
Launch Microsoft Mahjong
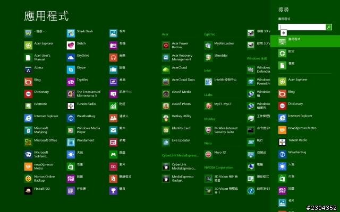click(x=37, y=130)
